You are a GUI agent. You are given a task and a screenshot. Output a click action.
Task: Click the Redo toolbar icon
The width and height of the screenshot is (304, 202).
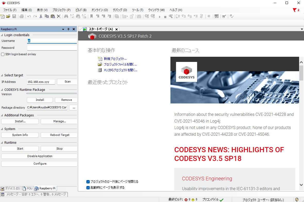(x=35, y=17)
